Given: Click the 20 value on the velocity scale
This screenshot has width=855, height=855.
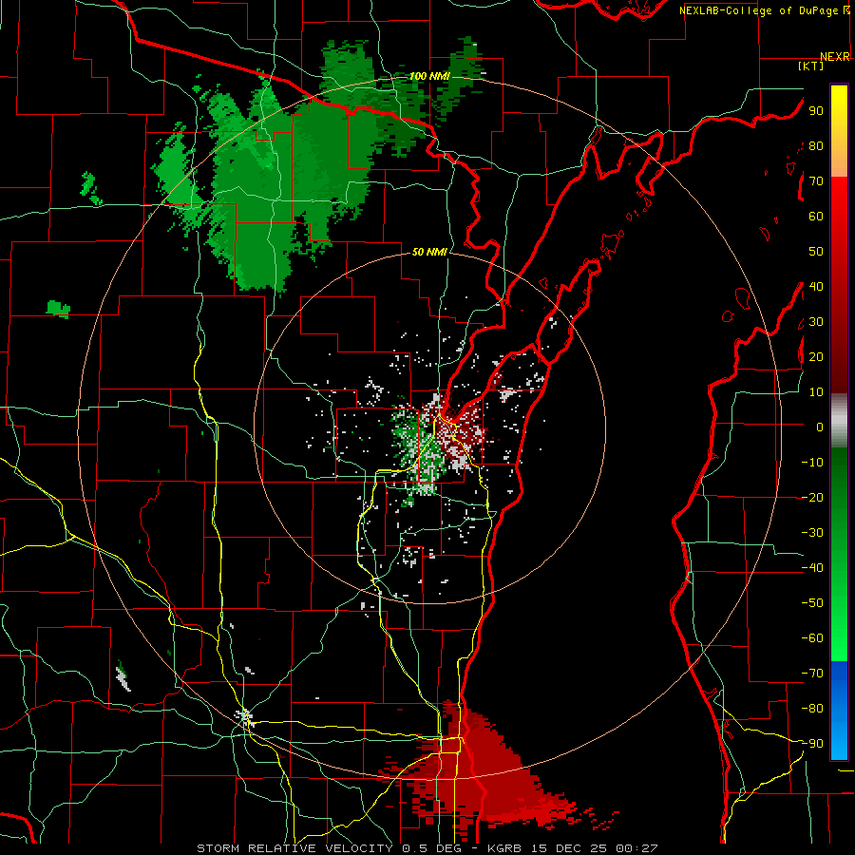Looking at the screenshot, I should tap(816, 356).
